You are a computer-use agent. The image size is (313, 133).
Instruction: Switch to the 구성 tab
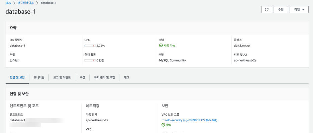[82, 77]
